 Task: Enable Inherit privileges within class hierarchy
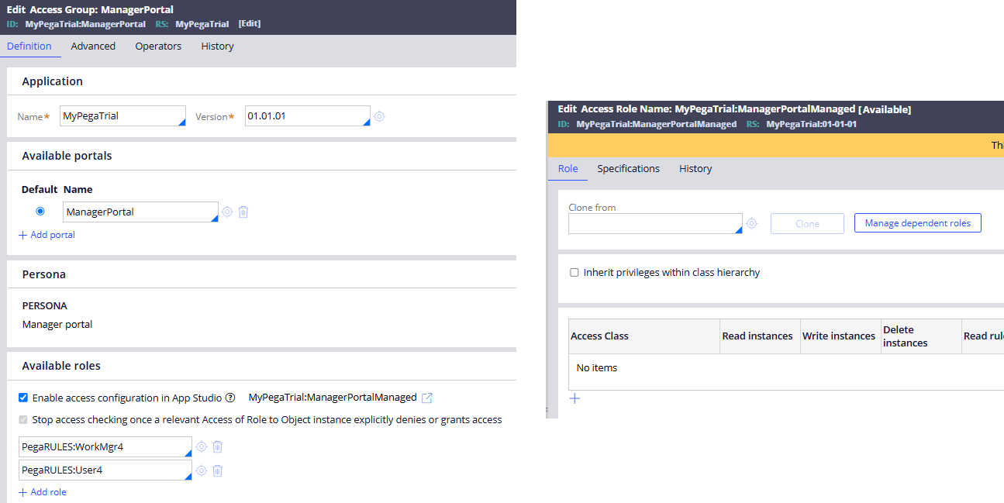[x=574, y=272]
